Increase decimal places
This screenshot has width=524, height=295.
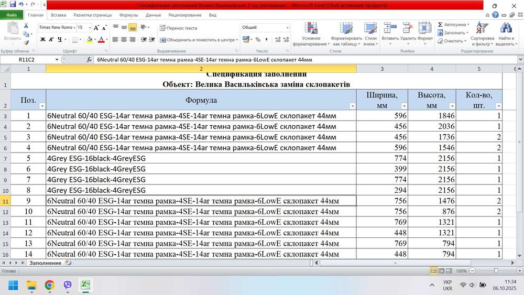click(278, 40)
